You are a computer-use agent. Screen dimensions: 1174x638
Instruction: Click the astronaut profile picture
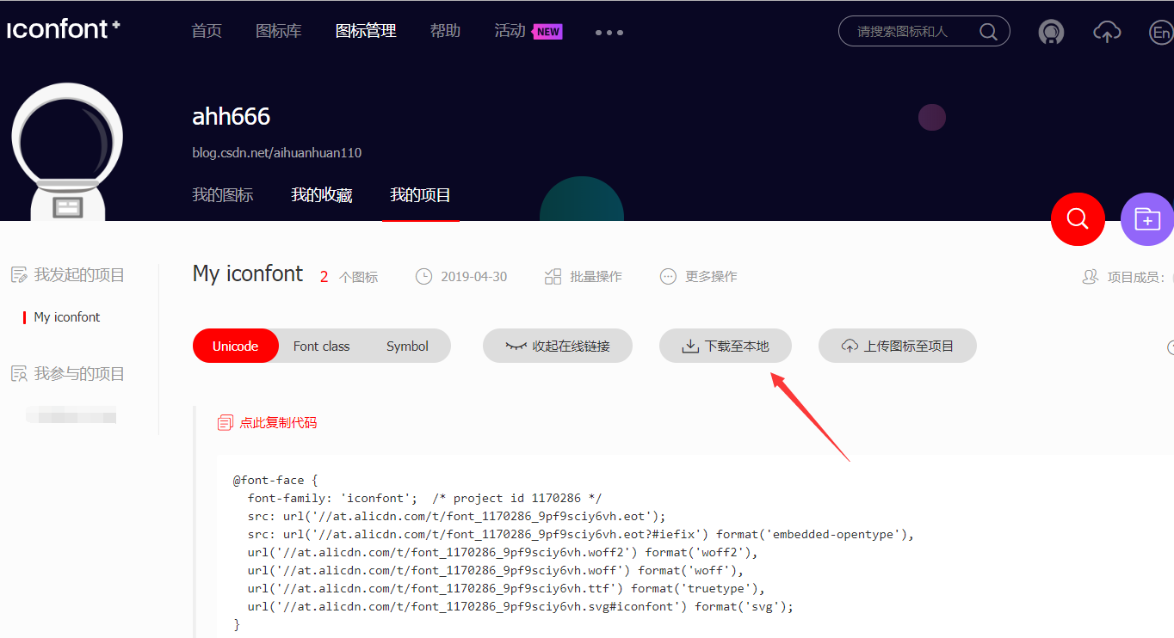[67, 151]
